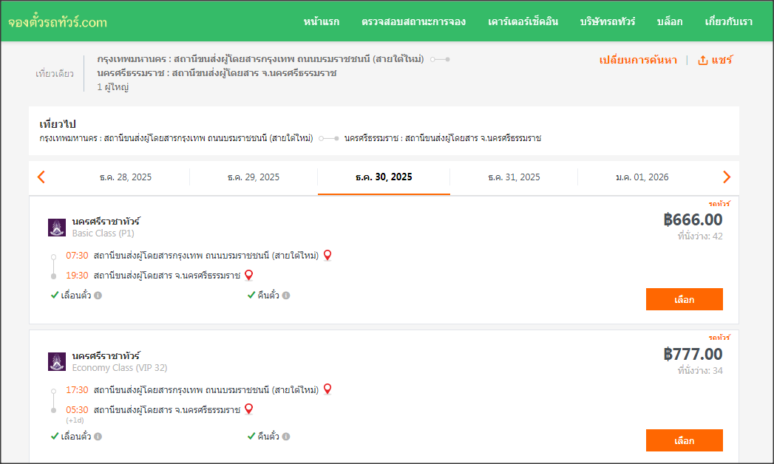Click info icon next to คืนตั๋ว in Economy Class
Image resolution: width=774 pixels, height=464 pixels.
(286, 436)
